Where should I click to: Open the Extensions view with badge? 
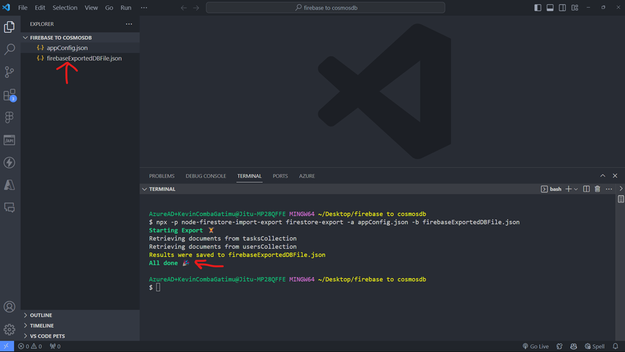tap(10, 95)
